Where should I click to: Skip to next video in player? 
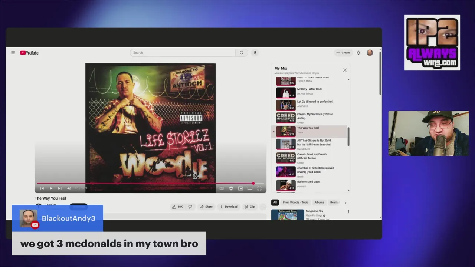(x=60, y=188)
